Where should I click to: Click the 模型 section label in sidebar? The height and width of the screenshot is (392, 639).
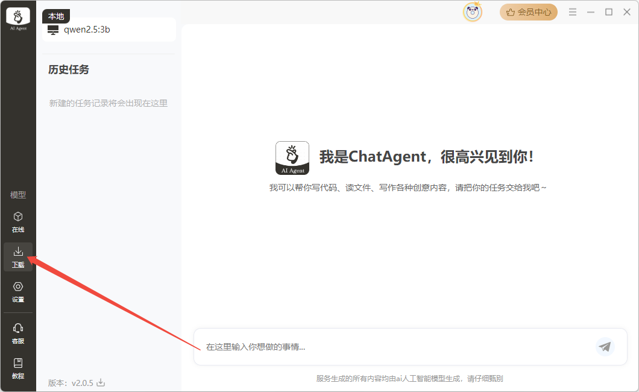click(x=18, y=195)
